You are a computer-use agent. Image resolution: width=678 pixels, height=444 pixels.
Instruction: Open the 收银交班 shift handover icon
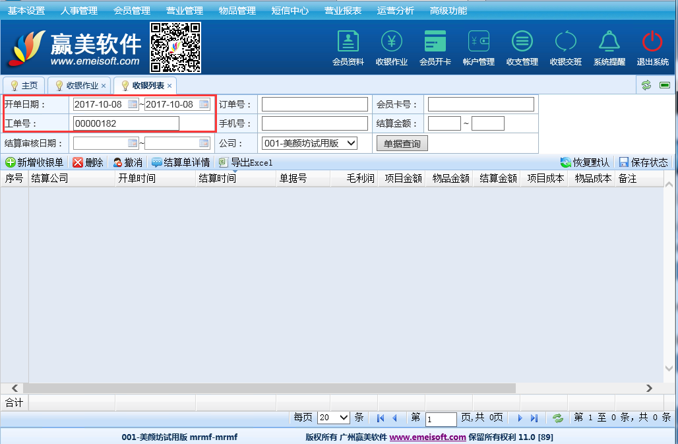[566, 42]
